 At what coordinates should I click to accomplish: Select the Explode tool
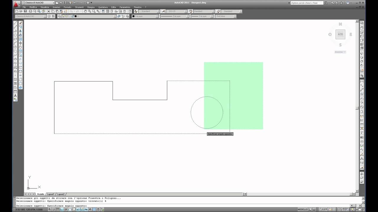[x=20, y=87]
